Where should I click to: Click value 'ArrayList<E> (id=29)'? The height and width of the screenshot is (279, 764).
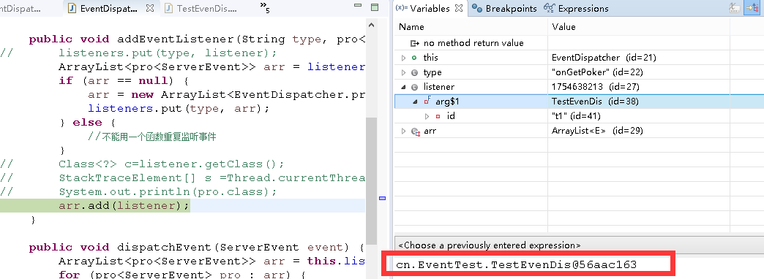tap(597, 131)
